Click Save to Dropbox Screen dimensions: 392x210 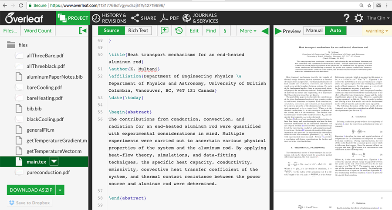[30, 203]
